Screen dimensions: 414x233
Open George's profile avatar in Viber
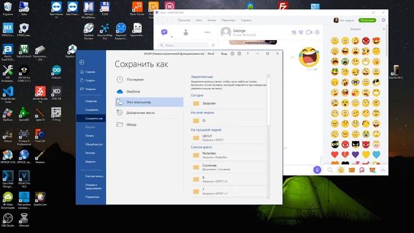[x=226, y=32]
